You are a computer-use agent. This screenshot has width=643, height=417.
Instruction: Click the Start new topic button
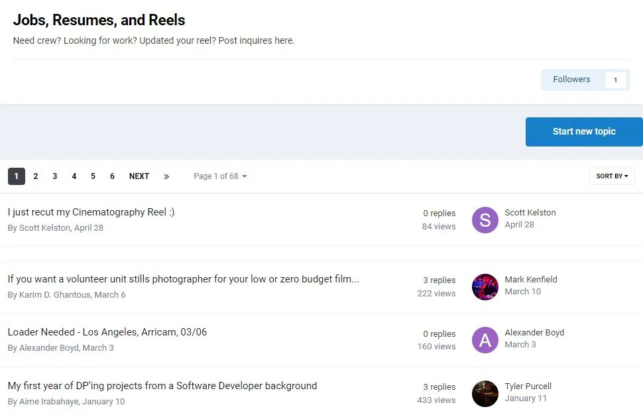(x=583, y=131)
